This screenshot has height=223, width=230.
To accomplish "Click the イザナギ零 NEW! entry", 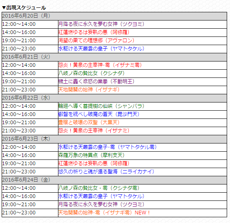I will coord(104,213).
